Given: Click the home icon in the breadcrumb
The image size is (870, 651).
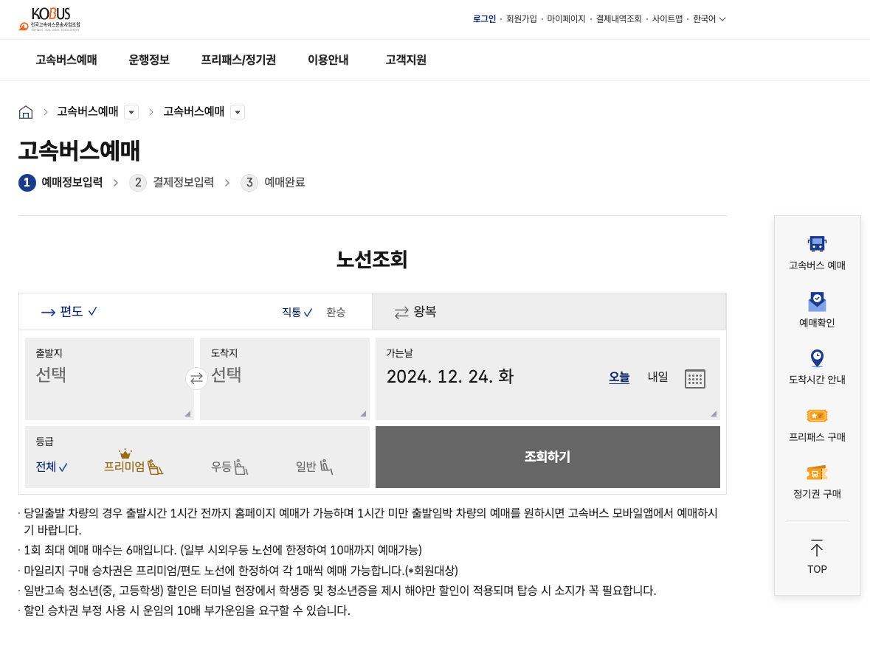Looking at the screenshot, I should point(26,111).
